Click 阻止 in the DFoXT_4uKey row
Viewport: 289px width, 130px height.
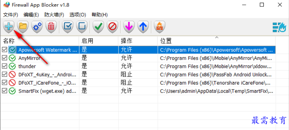tap(127, 75)
